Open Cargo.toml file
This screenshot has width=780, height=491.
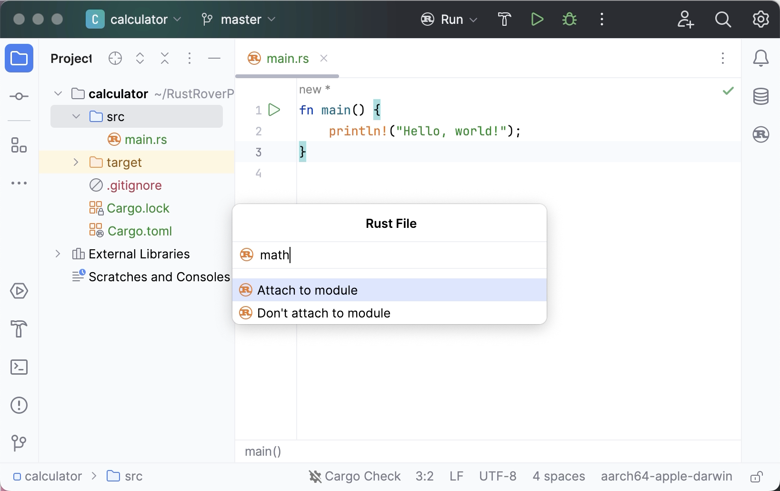pos(140,231)
